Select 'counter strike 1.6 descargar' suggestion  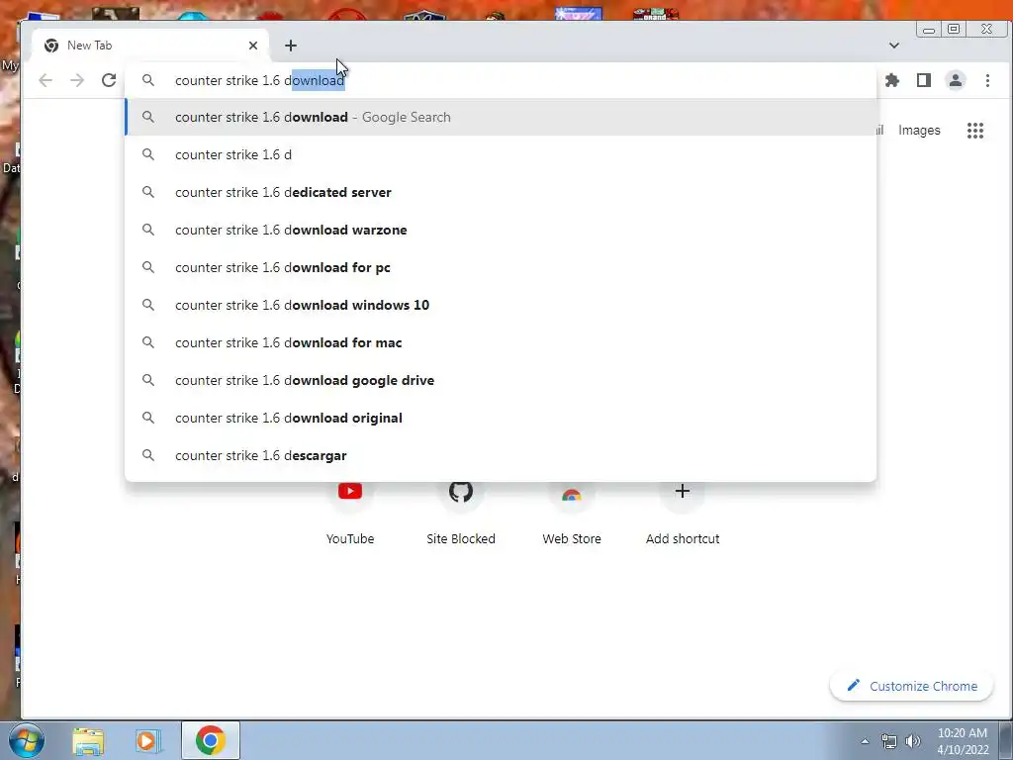(x=501, y=455)
